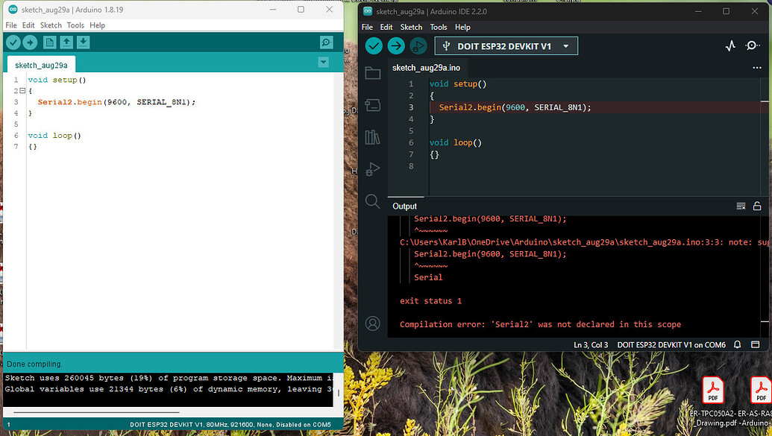Click Upload arrow in Arduino IDE 2.2.0
Image resolution: width=772 pixels, height=436 pixels.
tap(396, 46)
